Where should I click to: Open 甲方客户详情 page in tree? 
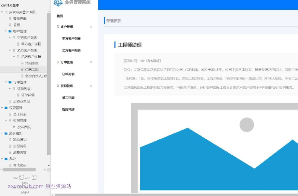tap(31, 44)
